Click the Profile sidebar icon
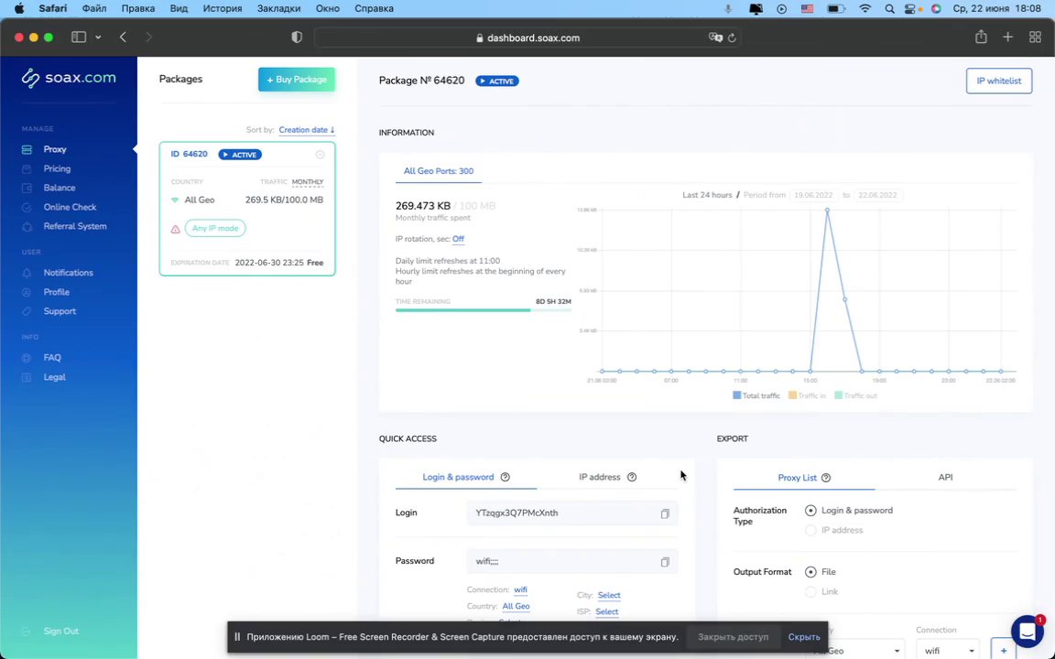This screenshot has width=1055, height=659. [27, 292]
